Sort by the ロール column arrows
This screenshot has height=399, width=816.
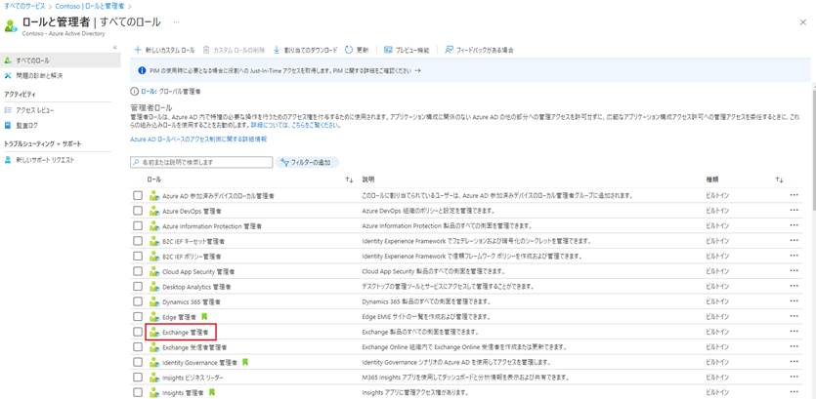click(349, 180)
